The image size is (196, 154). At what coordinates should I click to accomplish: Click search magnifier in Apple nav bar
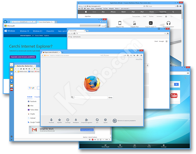point(173,12)
